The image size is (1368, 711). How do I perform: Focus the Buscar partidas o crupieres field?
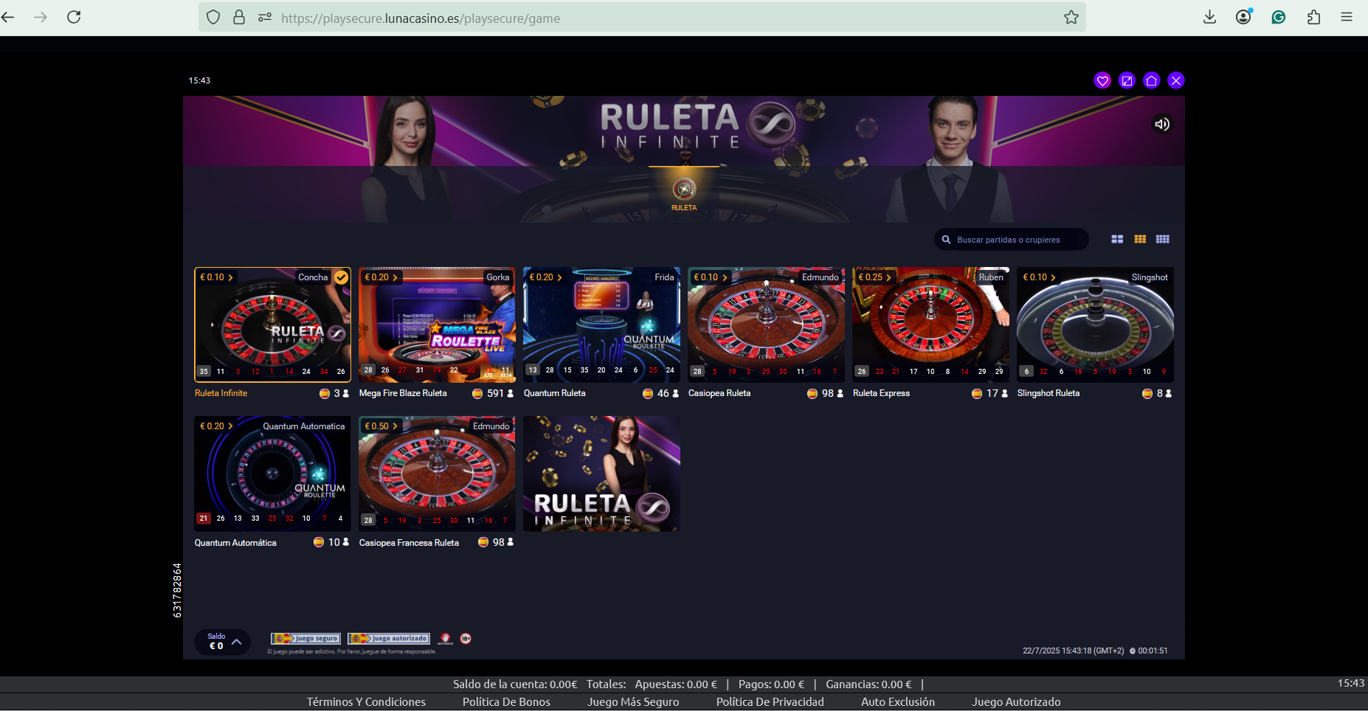[1012, 240]
